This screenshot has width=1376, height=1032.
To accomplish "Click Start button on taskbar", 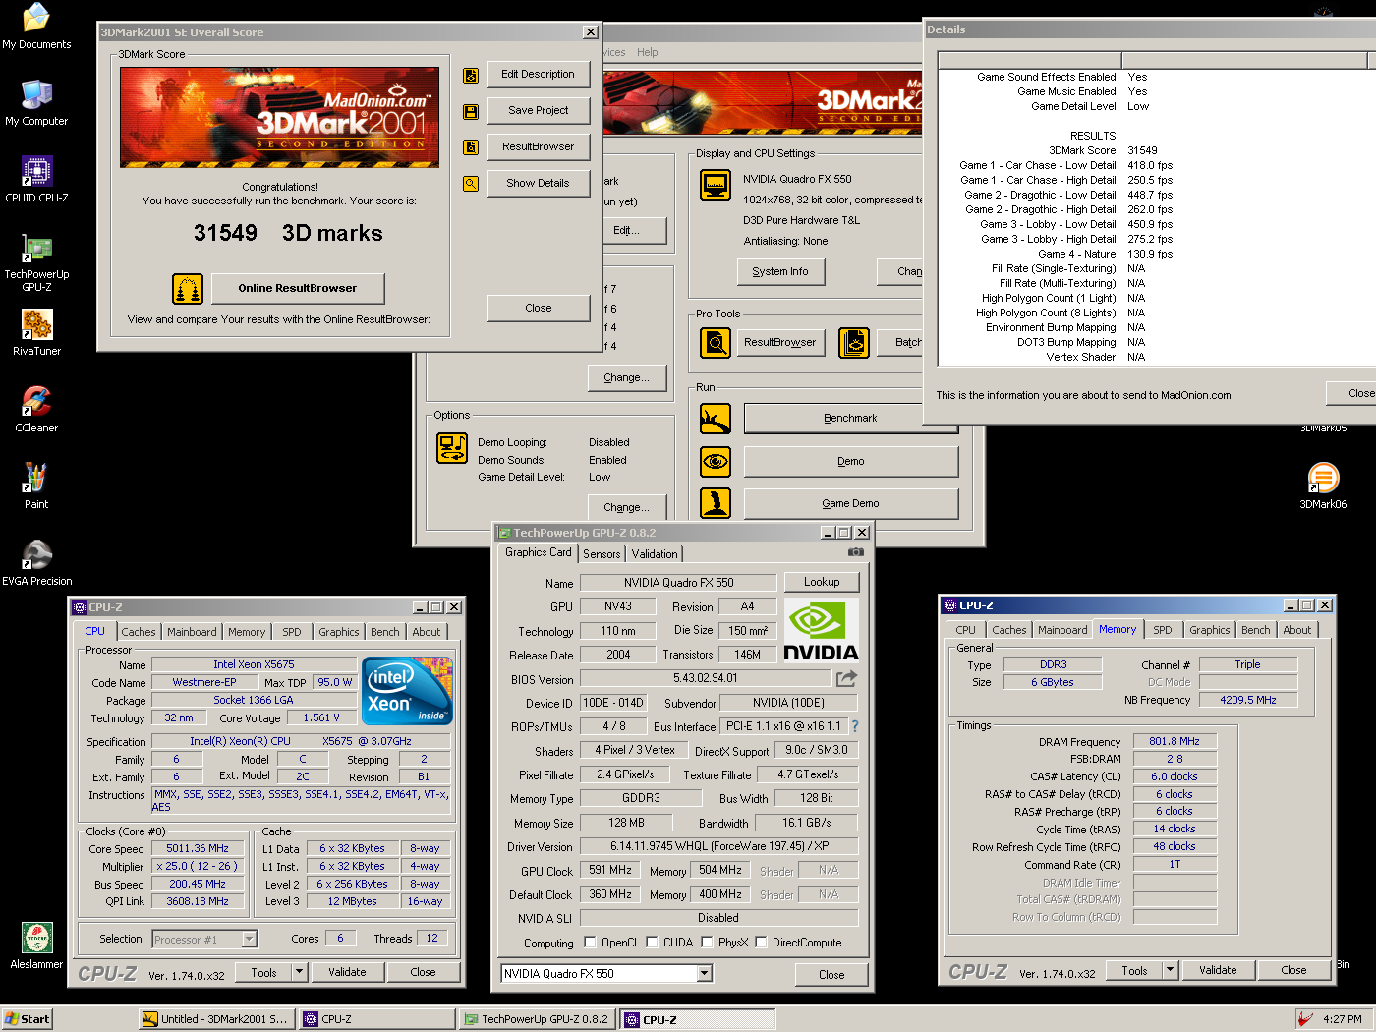I will point(27,1019).
